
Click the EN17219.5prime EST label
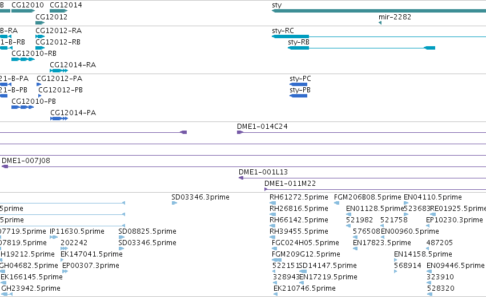pyautogui.click(x=328, y=277)
